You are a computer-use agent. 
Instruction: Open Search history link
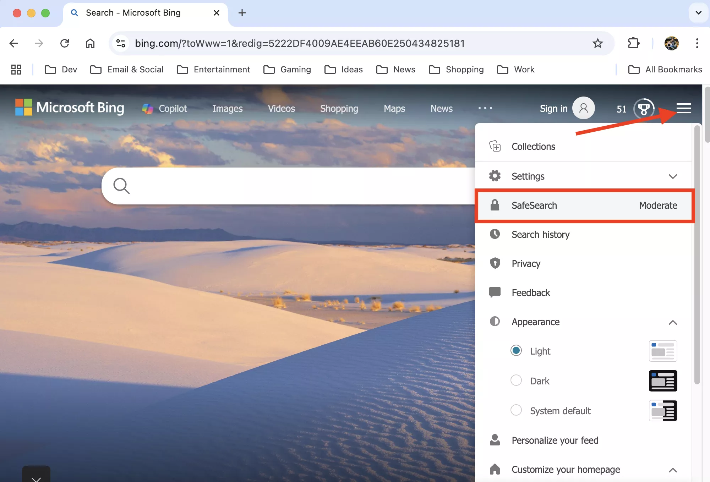pos(540,235)
